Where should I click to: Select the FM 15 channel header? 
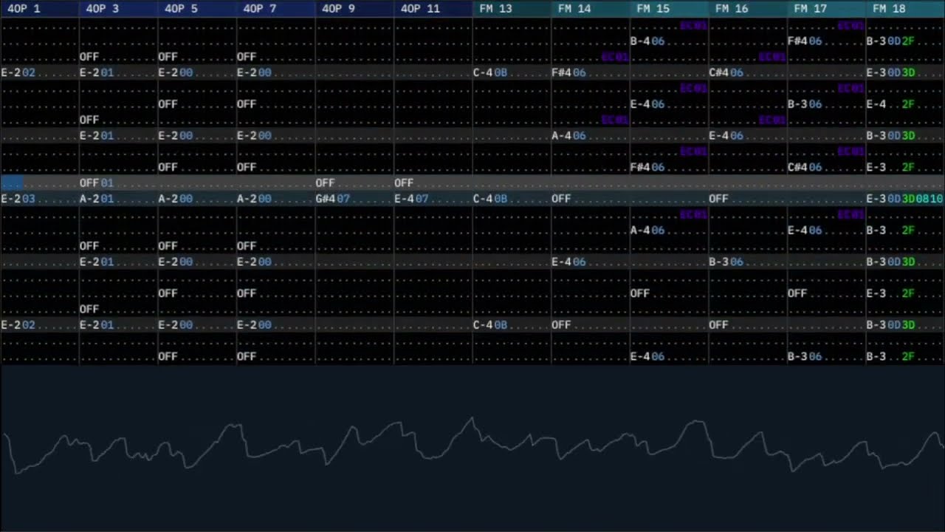[x=670, y=9]
